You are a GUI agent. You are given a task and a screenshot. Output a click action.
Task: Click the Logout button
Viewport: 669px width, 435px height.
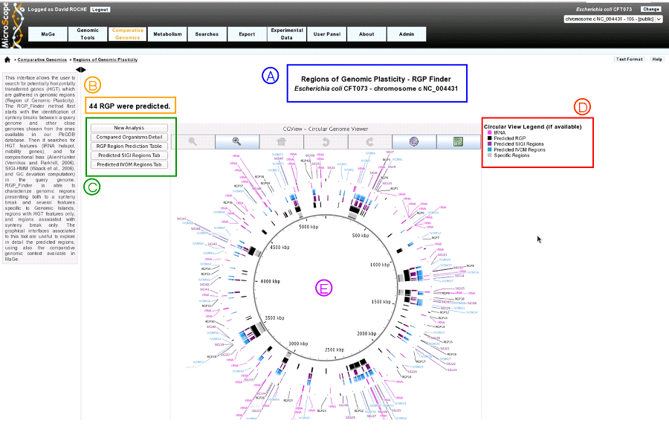click(x=100, y=10)
